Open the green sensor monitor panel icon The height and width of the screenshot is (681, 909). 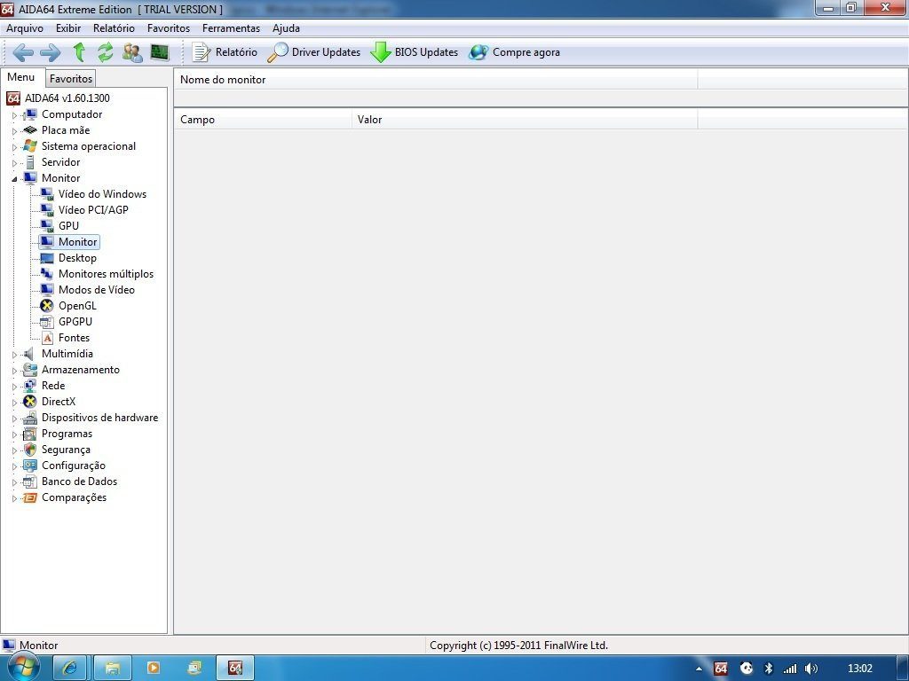pyautogui.click(x=160, y=52)
